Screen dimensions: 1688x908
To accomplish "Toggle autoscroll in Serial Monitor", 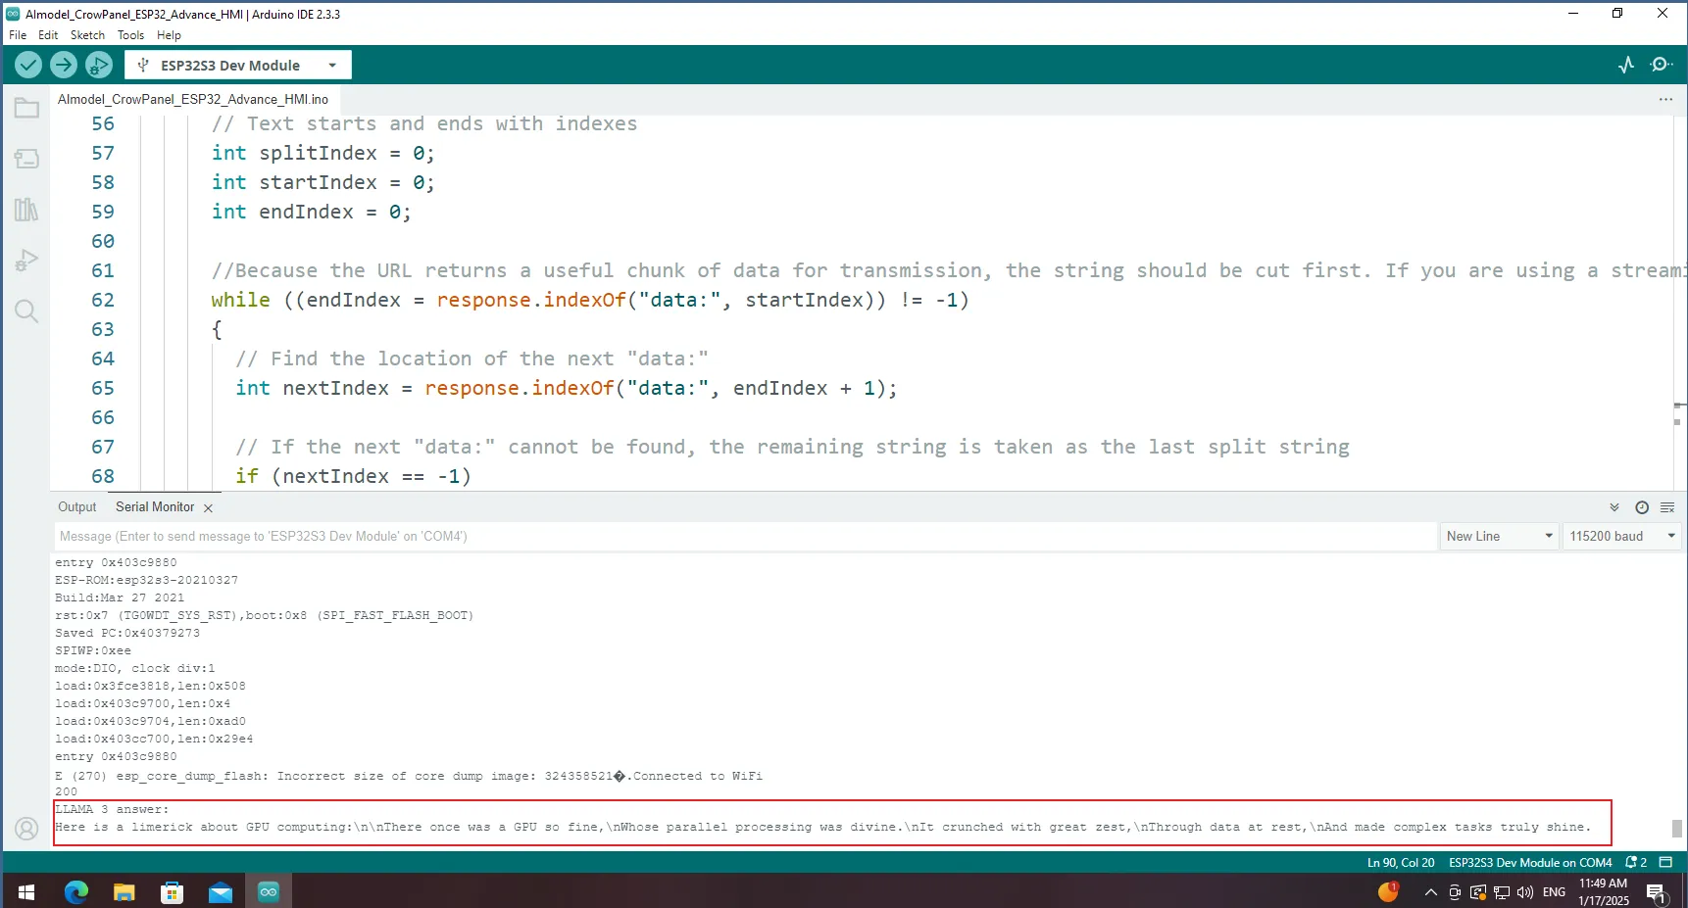I will click(x=1614, y=507).
